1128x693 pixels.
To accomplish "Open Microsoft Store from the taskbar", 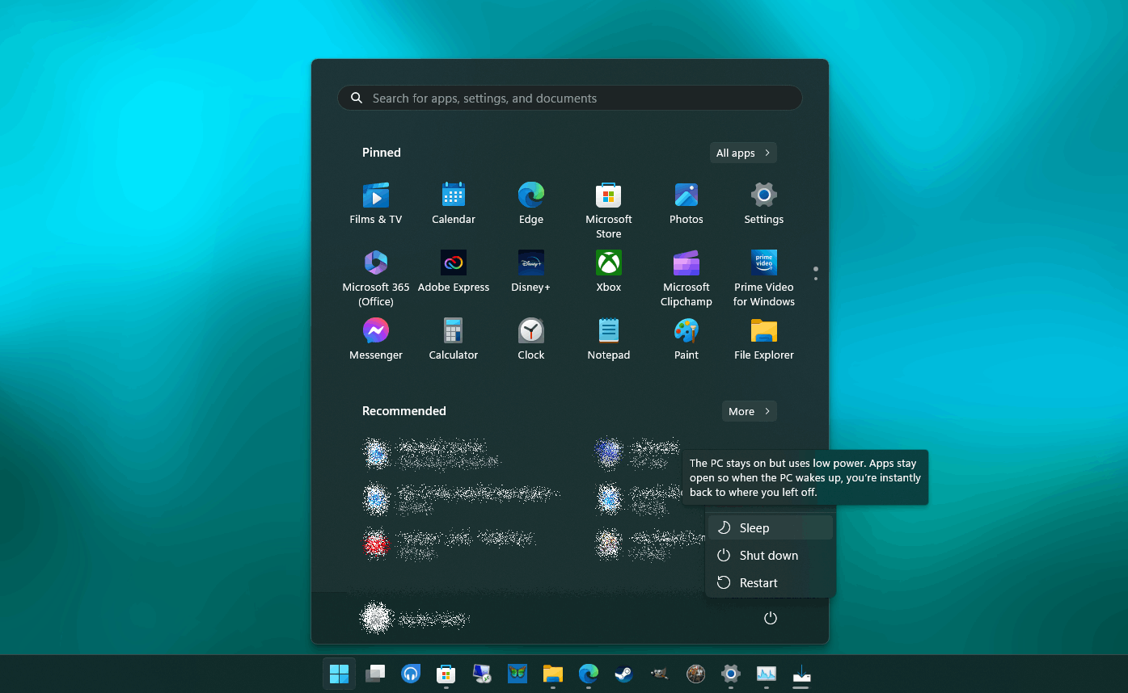I will pyautogui.click(x=446, y=673).
